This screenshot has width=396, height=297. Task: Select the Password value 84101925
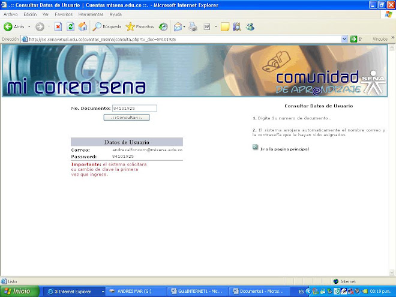[x=123, y=157]
